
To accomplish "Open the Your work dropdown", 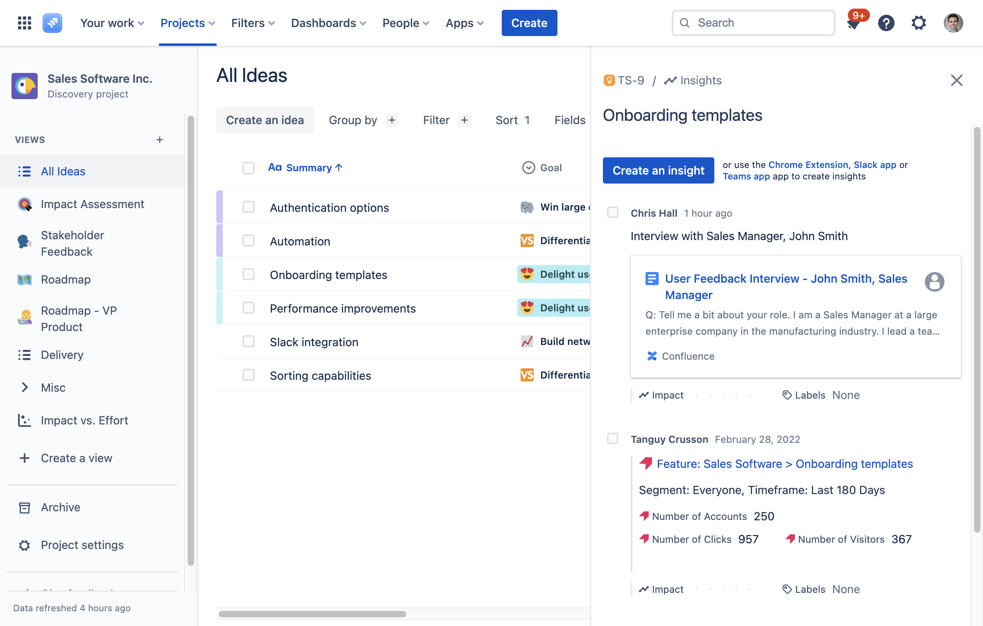I will click(x=112, y=23).
